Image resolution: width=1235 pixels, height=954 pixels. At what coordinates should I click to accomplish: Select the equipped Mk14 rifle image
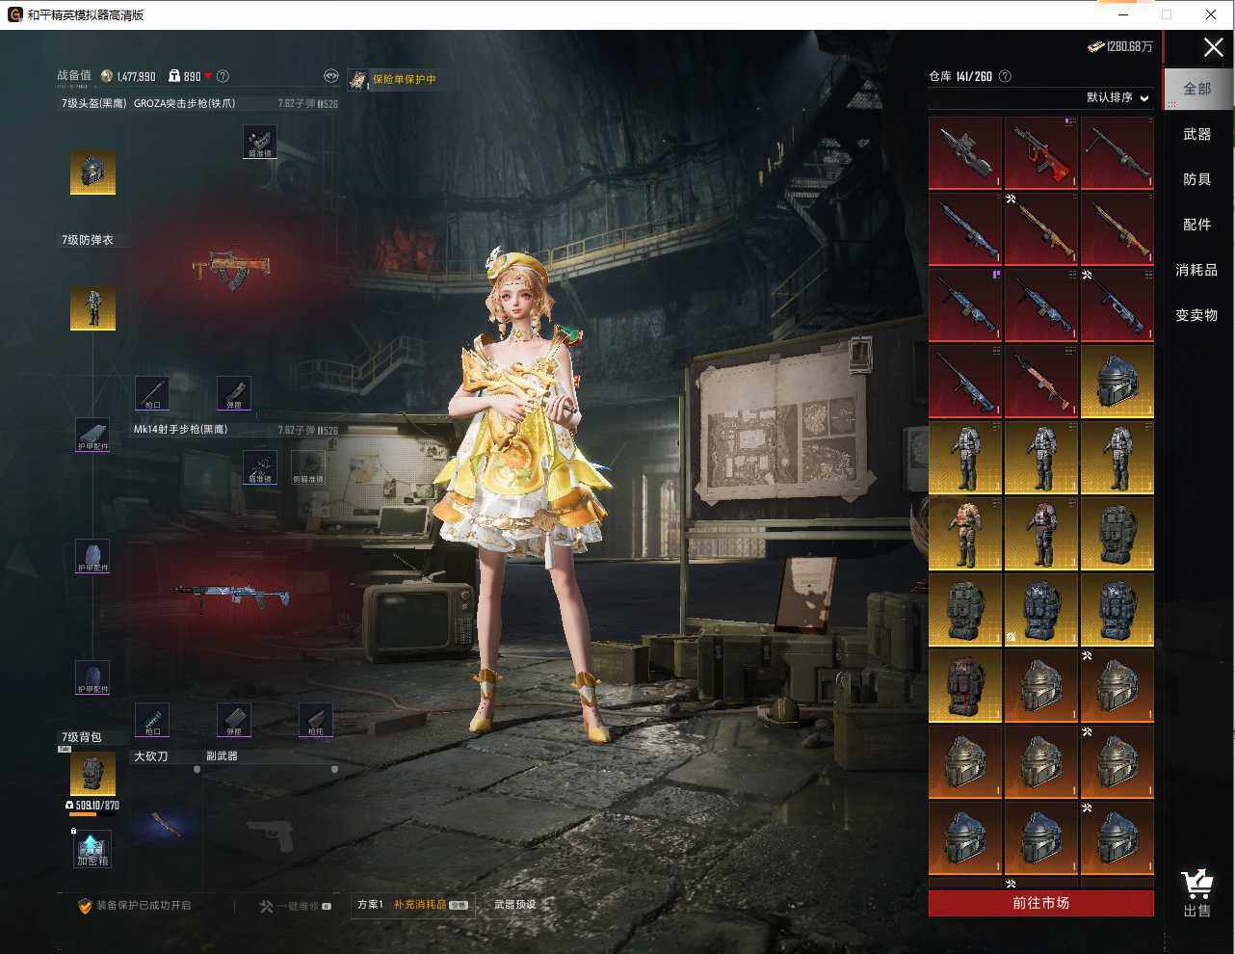pos(232,594)
